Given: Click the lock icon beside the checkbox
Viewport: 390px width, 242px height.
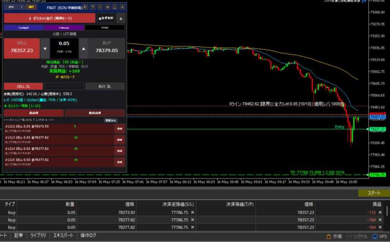Looking at the screenshot, I should coord(121,19).
